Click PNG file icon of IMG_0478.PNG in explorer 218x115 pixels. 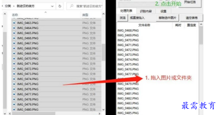[x=14, y=99]
